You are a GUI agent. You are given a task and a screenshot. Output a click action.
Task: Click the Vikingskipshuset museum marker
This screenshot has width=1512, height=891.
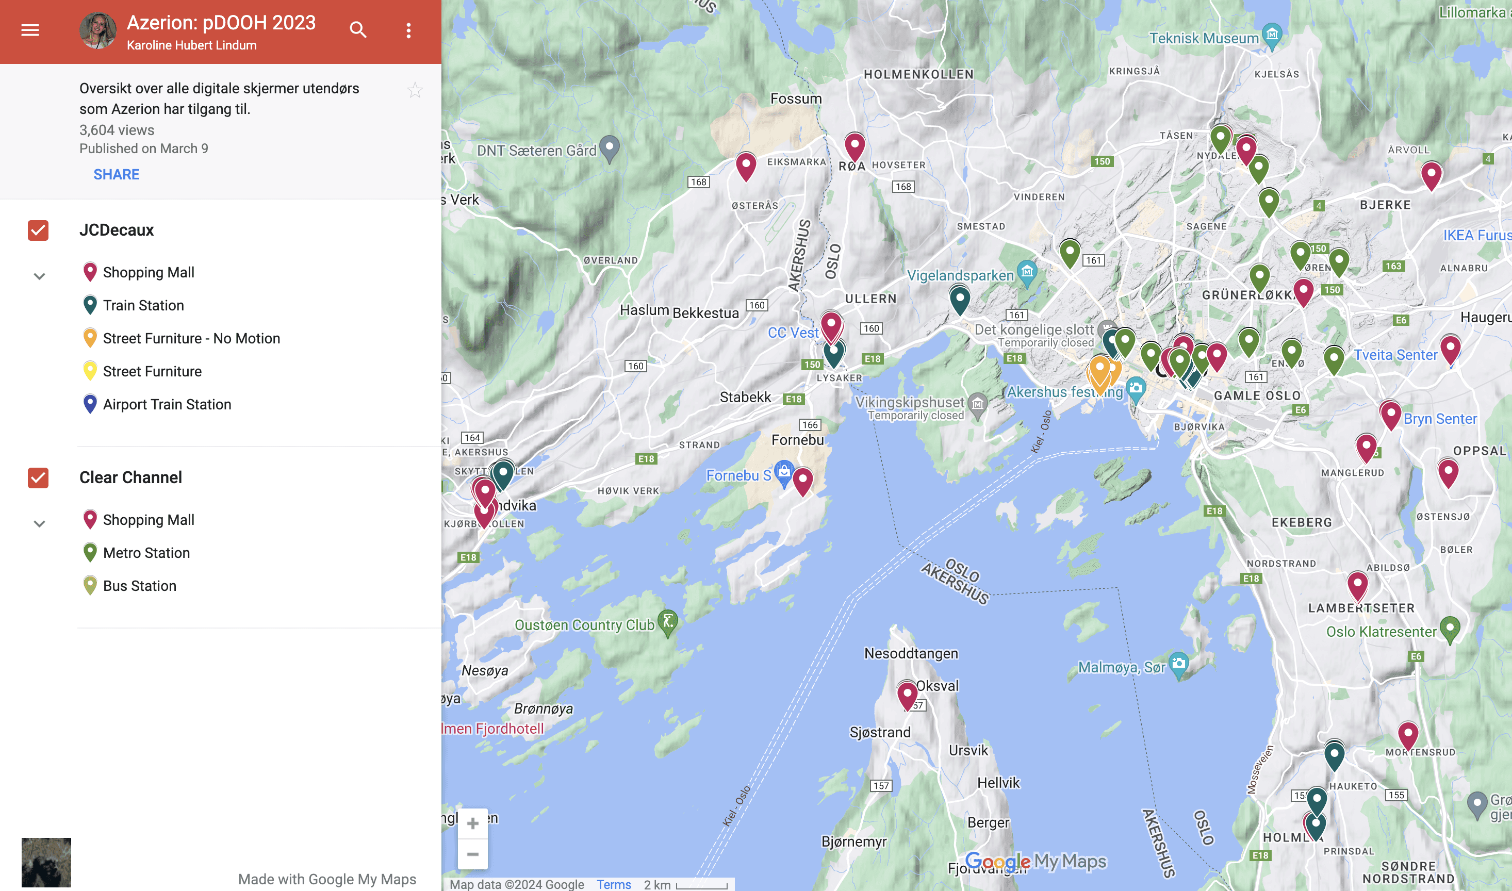(978, 406)
